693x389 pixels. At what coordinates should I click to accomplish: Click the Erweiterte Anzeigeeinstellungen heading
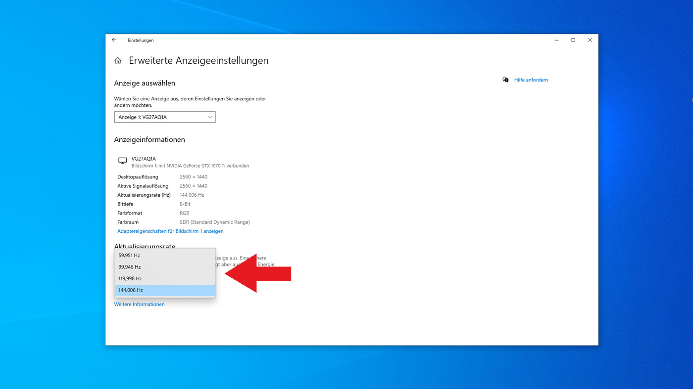198,60
